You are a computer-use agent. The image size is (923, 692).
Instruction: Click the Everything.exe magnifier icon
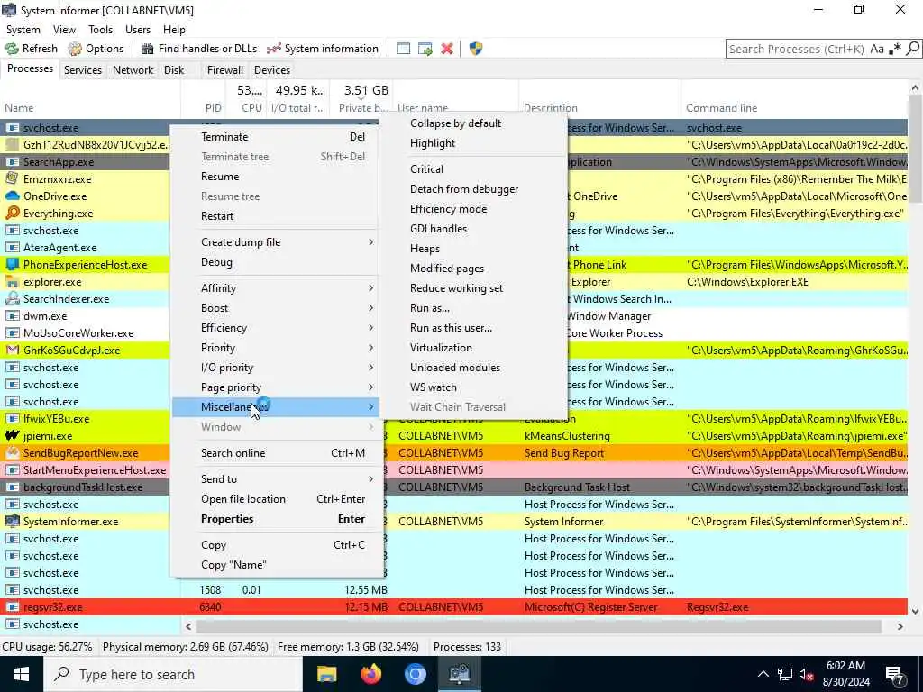12,213
